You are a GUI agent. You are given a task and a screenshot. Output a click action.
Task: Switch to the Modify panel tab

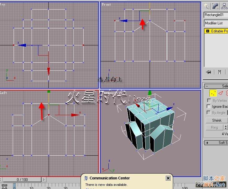[216, 6]
